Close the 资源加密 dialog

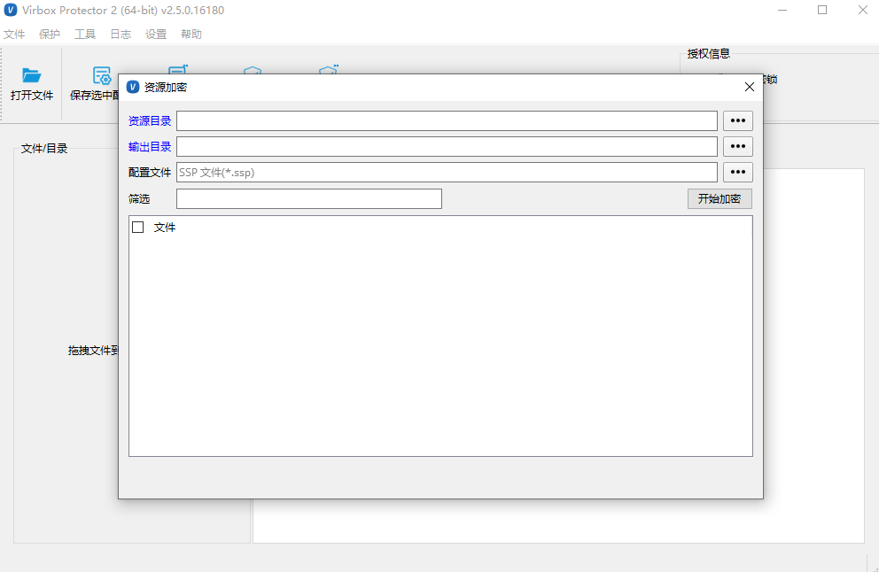(x=750, y=87)
